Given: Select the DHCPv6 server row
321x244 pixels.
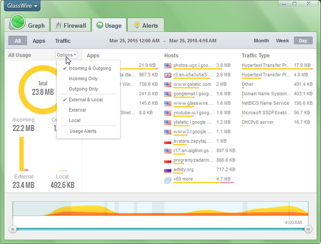Looking at the screenshot, I should click(x=277, y=122).
